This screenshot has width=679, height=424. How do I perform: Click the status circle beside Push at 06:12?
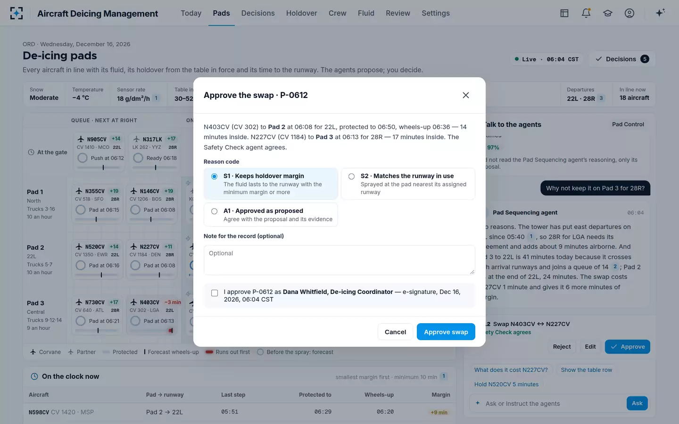83,158
